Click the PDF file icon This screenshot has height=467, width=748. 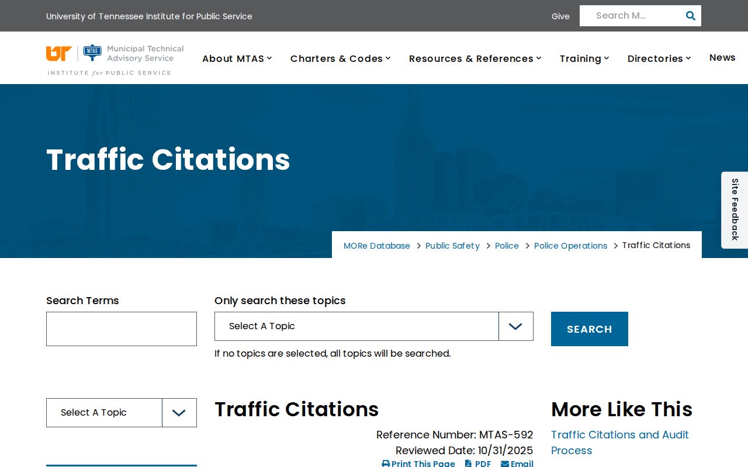[468, 463]
